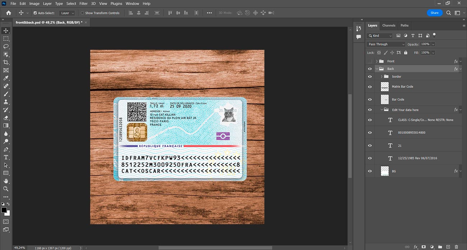Select the Brush tool
Image resolution: width=467 pixels, height=250 pixels.
coord(6,94)
